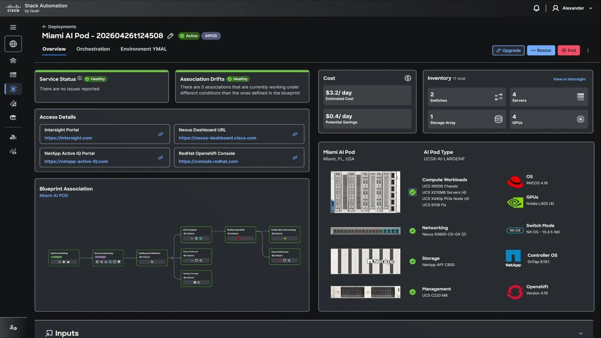
Task: Click the Switches arrows icon in Inventory
Action: (x=498, y=97)
